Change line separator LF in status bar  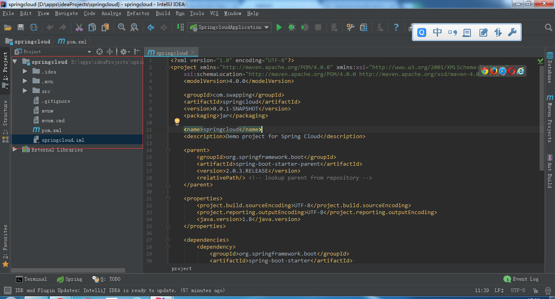(499, 290)
